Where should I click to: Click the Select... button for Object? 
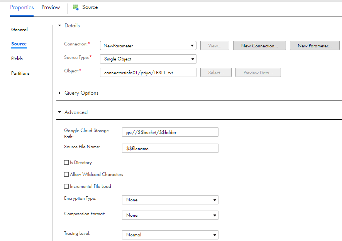(x=216, y=73)
